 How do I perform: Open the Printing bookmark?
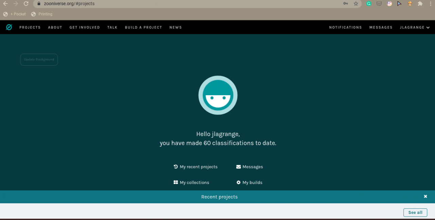coord(41,14)
